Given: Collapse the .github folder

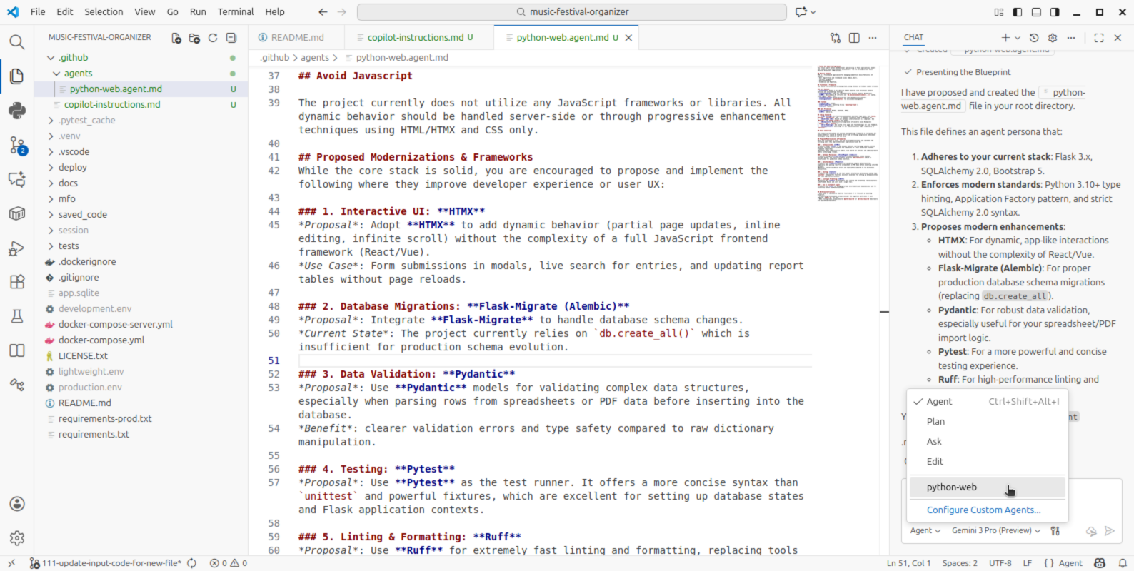Looking at the screenshot, I should tap(74, 57).
